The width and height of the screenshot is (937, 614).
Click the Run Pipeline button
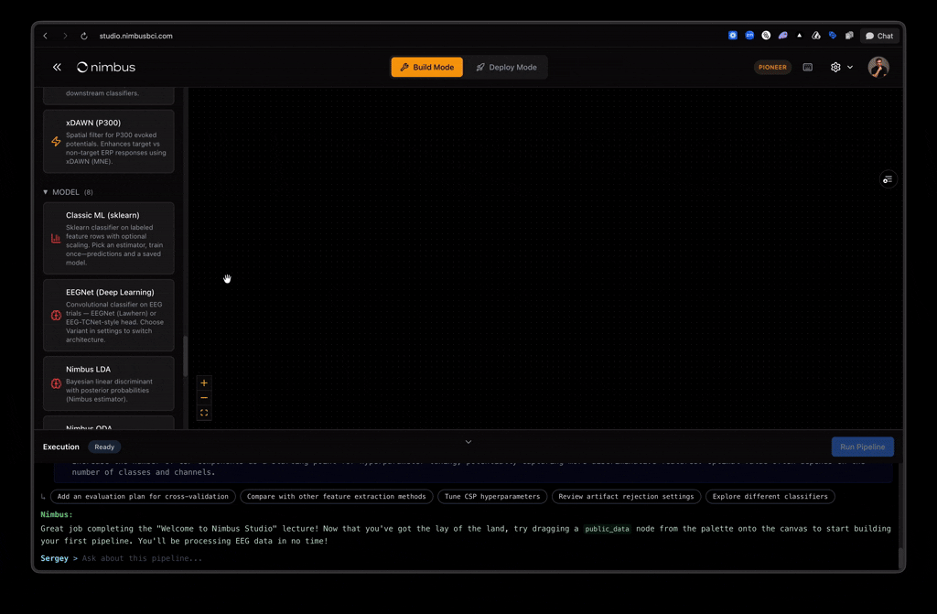(862, 447)
